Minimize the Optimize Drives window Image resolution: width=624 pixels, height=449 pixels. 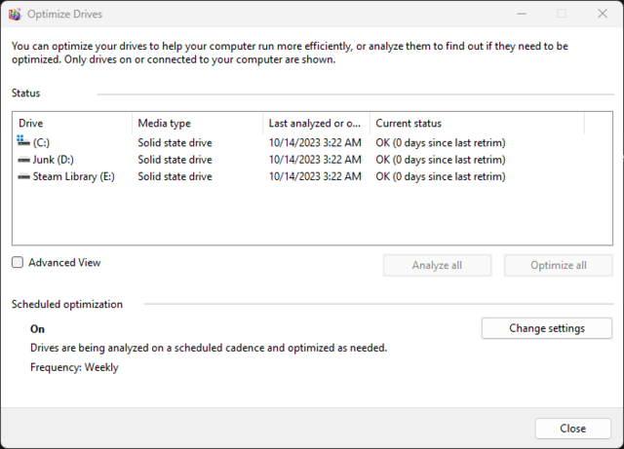point(516,15)
